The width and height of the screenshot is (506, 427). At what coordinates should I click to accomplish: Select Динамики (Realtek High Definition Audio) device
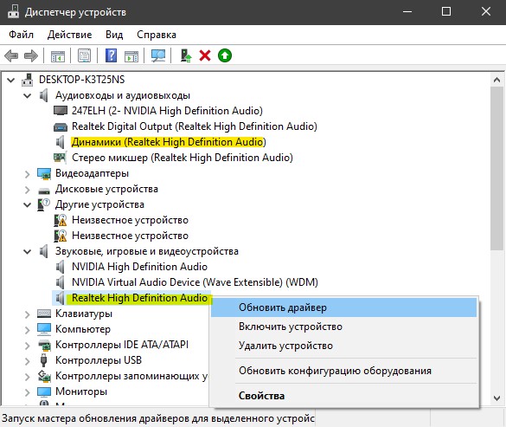169,142
